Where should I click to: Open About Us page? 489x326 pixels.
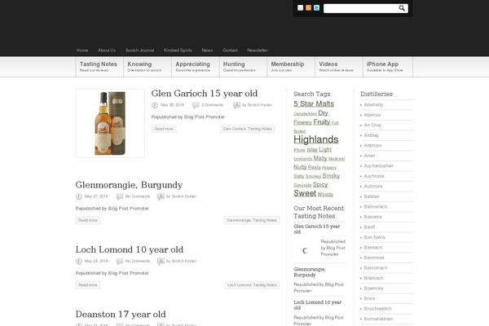point(107,51)
